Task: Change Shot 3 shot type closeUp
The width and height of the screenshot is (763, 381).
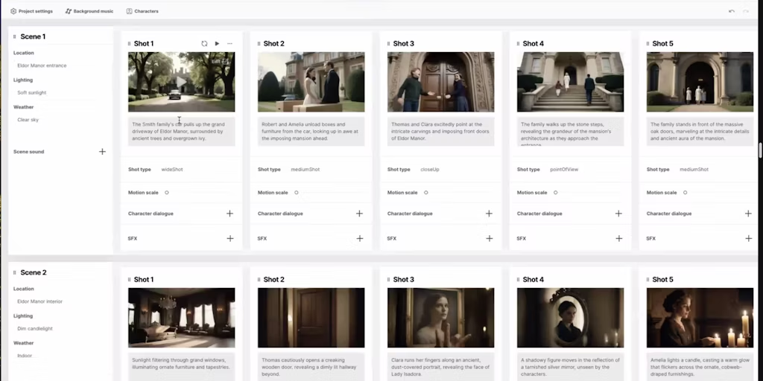Action: 430,170
